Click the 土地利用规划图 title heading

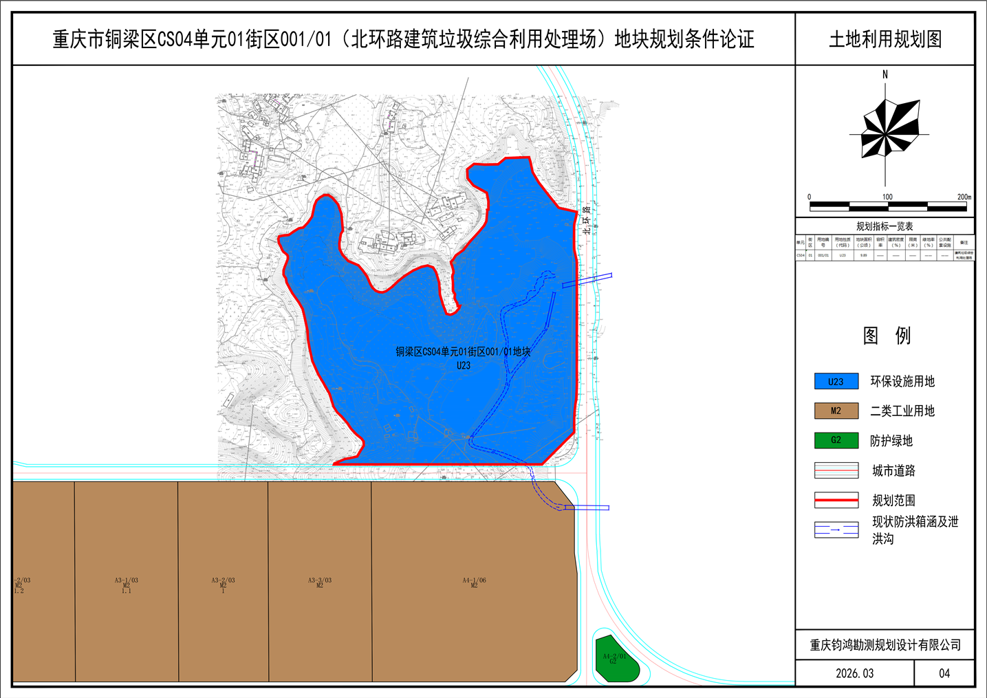tap(885, 39)
